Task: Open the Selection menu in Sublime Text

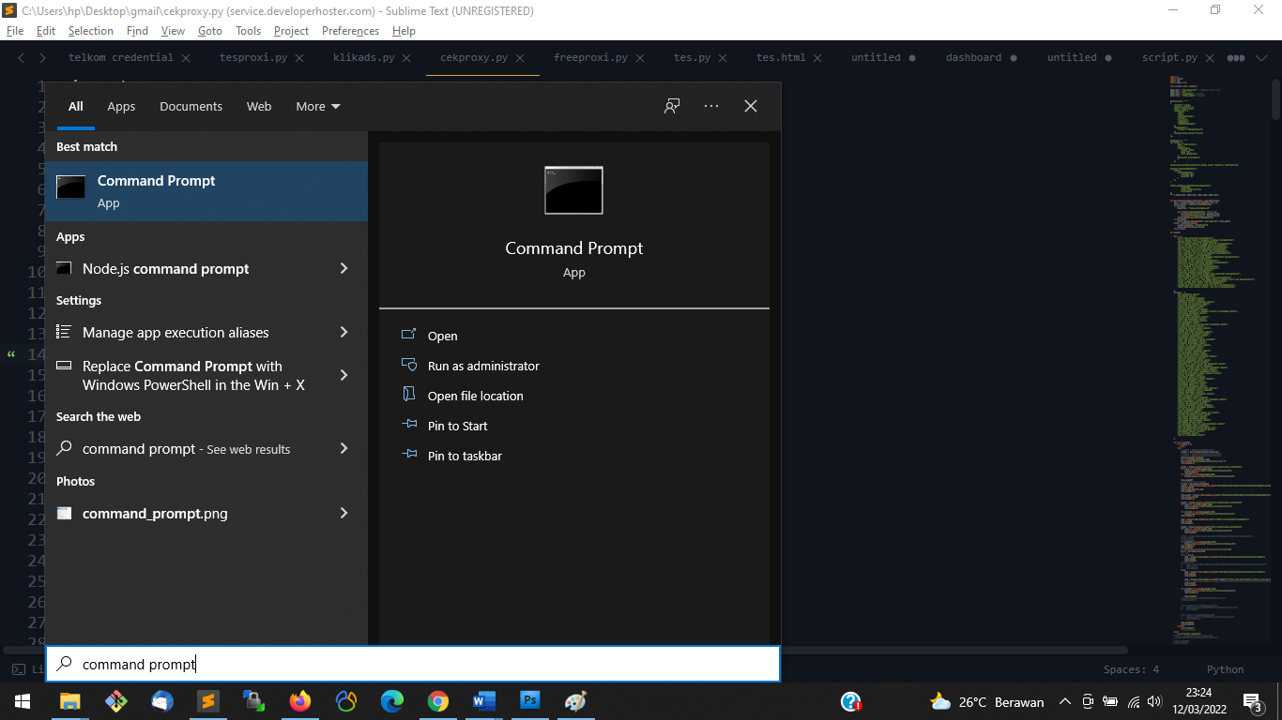Action: 91,30
